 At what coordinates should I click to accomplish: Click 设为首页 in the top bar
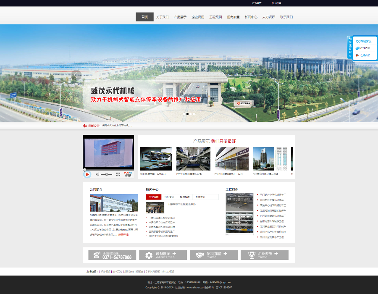click(257, 3)
